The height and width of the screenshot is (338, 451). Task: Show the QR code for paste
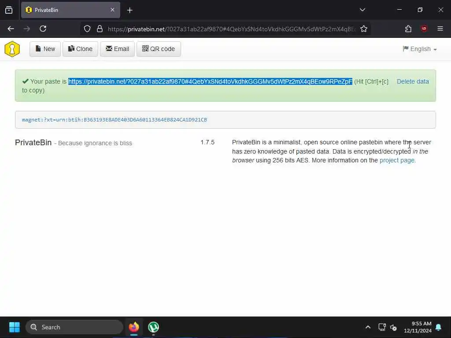tap(159, 49)
